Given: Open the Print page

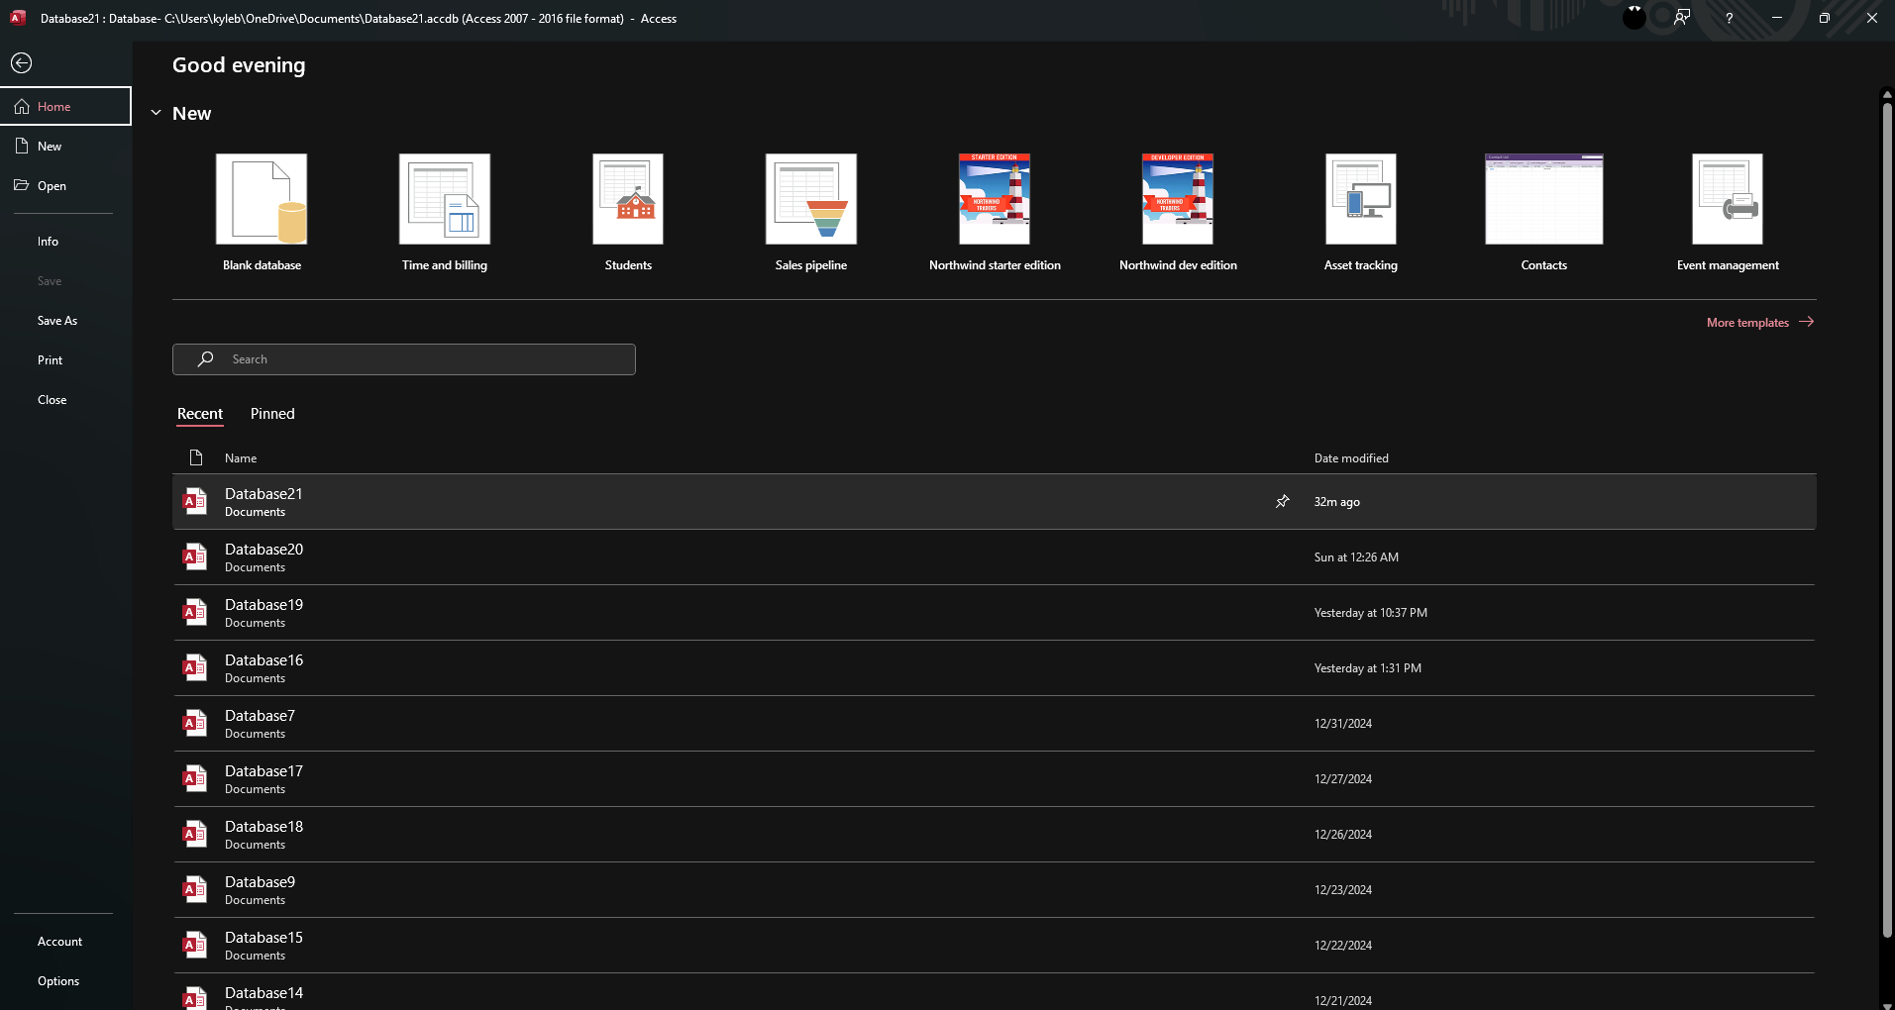Looking at the screenshot, I should 65,360.
